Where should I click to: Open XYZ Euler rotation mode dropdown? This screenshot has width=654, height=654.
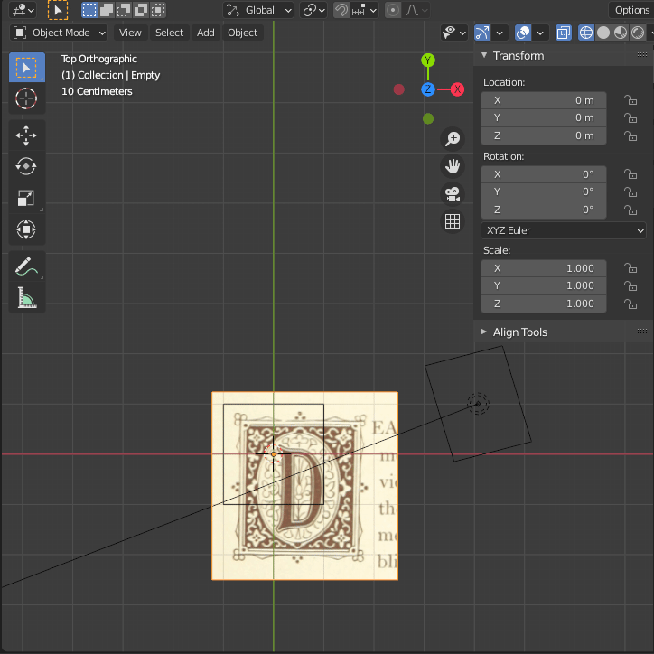click(564, 230)
